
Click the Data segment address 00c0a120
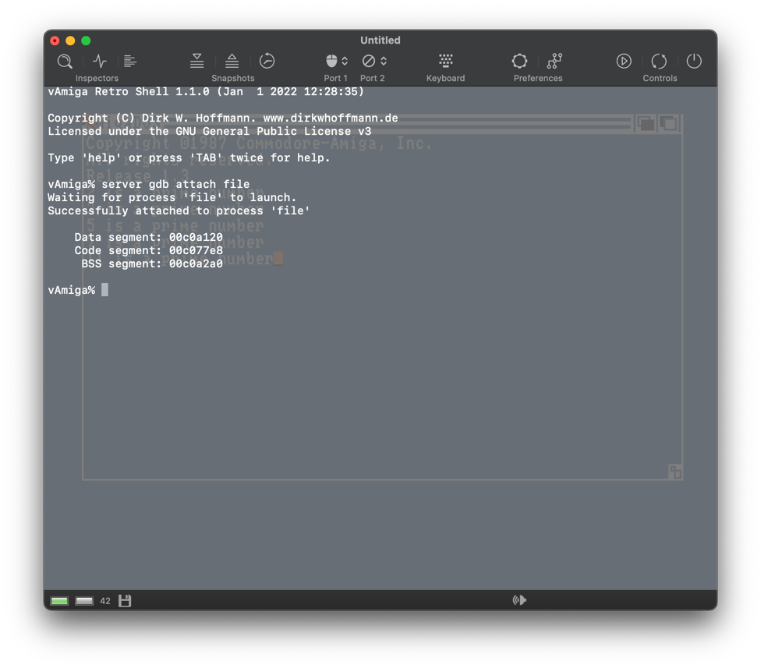click(196, 237)
